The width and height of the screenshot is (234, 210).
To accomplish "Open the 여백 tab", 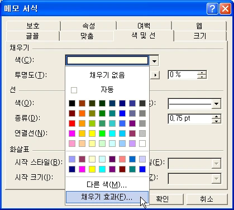I will (x=144, y=26).
